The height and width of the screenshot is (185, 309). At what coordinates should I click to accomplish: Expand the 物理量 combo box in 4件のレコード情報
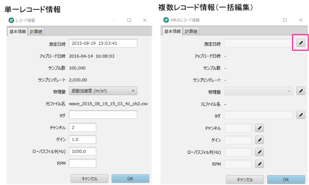258,91
